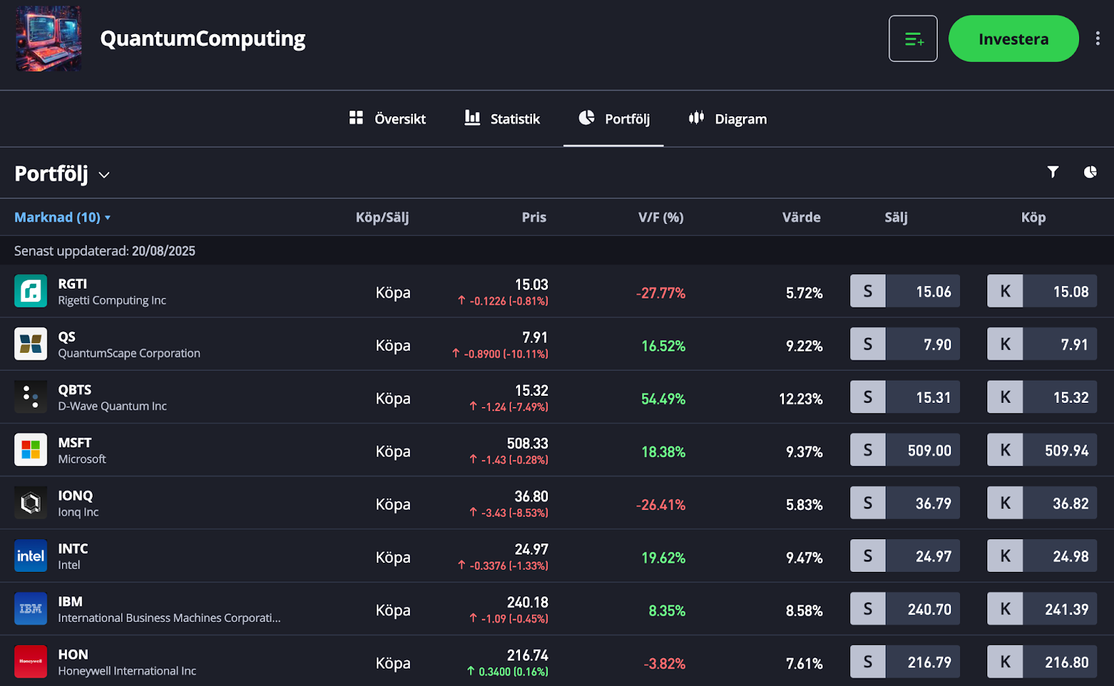Click the QuantumComputing portfolio thumbnail image
This screenshot has height=686, width=1114.
49,39
